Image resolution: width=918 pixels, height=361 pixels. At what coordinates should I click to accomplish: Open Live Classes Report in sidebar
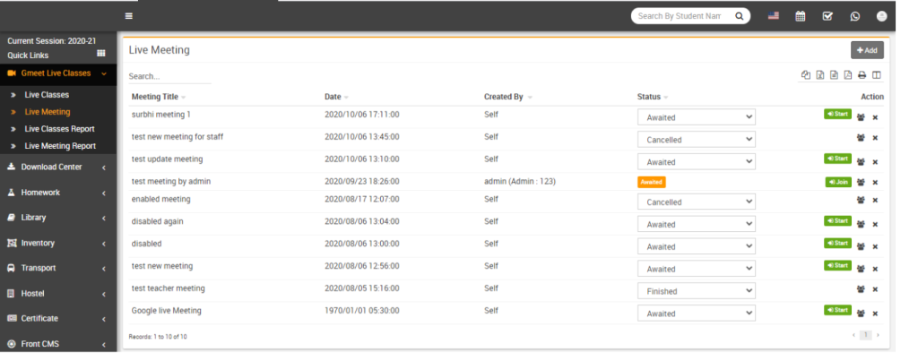(x=59, y=129)
